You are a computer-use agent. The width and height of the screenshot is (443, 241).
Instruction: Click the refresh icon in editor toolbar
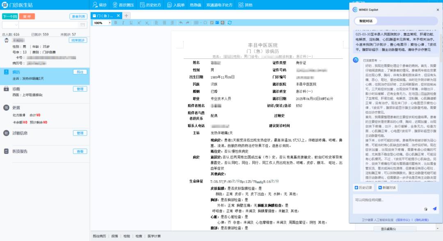pyautogui.click(x=230, y=23)
